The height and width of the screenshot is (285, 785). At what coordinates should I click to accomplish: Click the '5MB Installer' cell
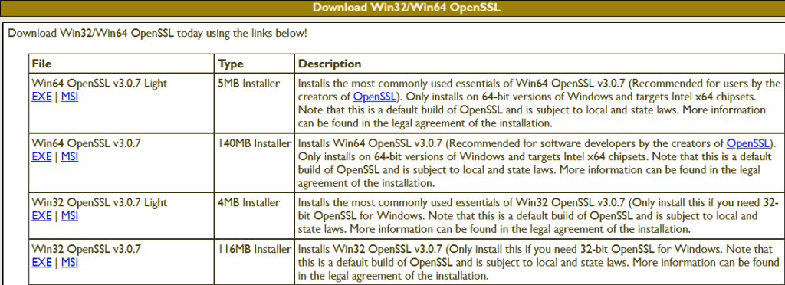tap(255, 103)
